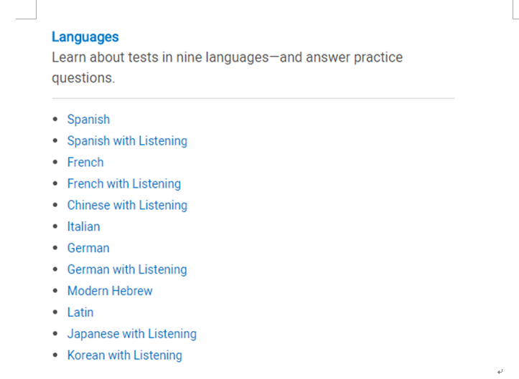Go to Korean with Listening link

tap(124, 355)
